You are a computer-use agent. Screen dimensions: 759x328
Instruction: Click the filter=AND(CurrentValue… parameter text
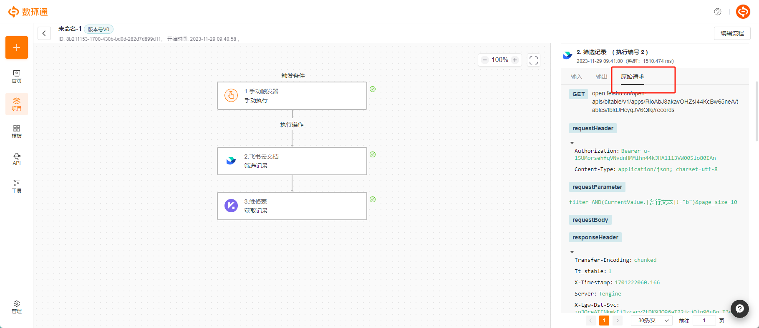pyautogui.click(x=653, y=202)
